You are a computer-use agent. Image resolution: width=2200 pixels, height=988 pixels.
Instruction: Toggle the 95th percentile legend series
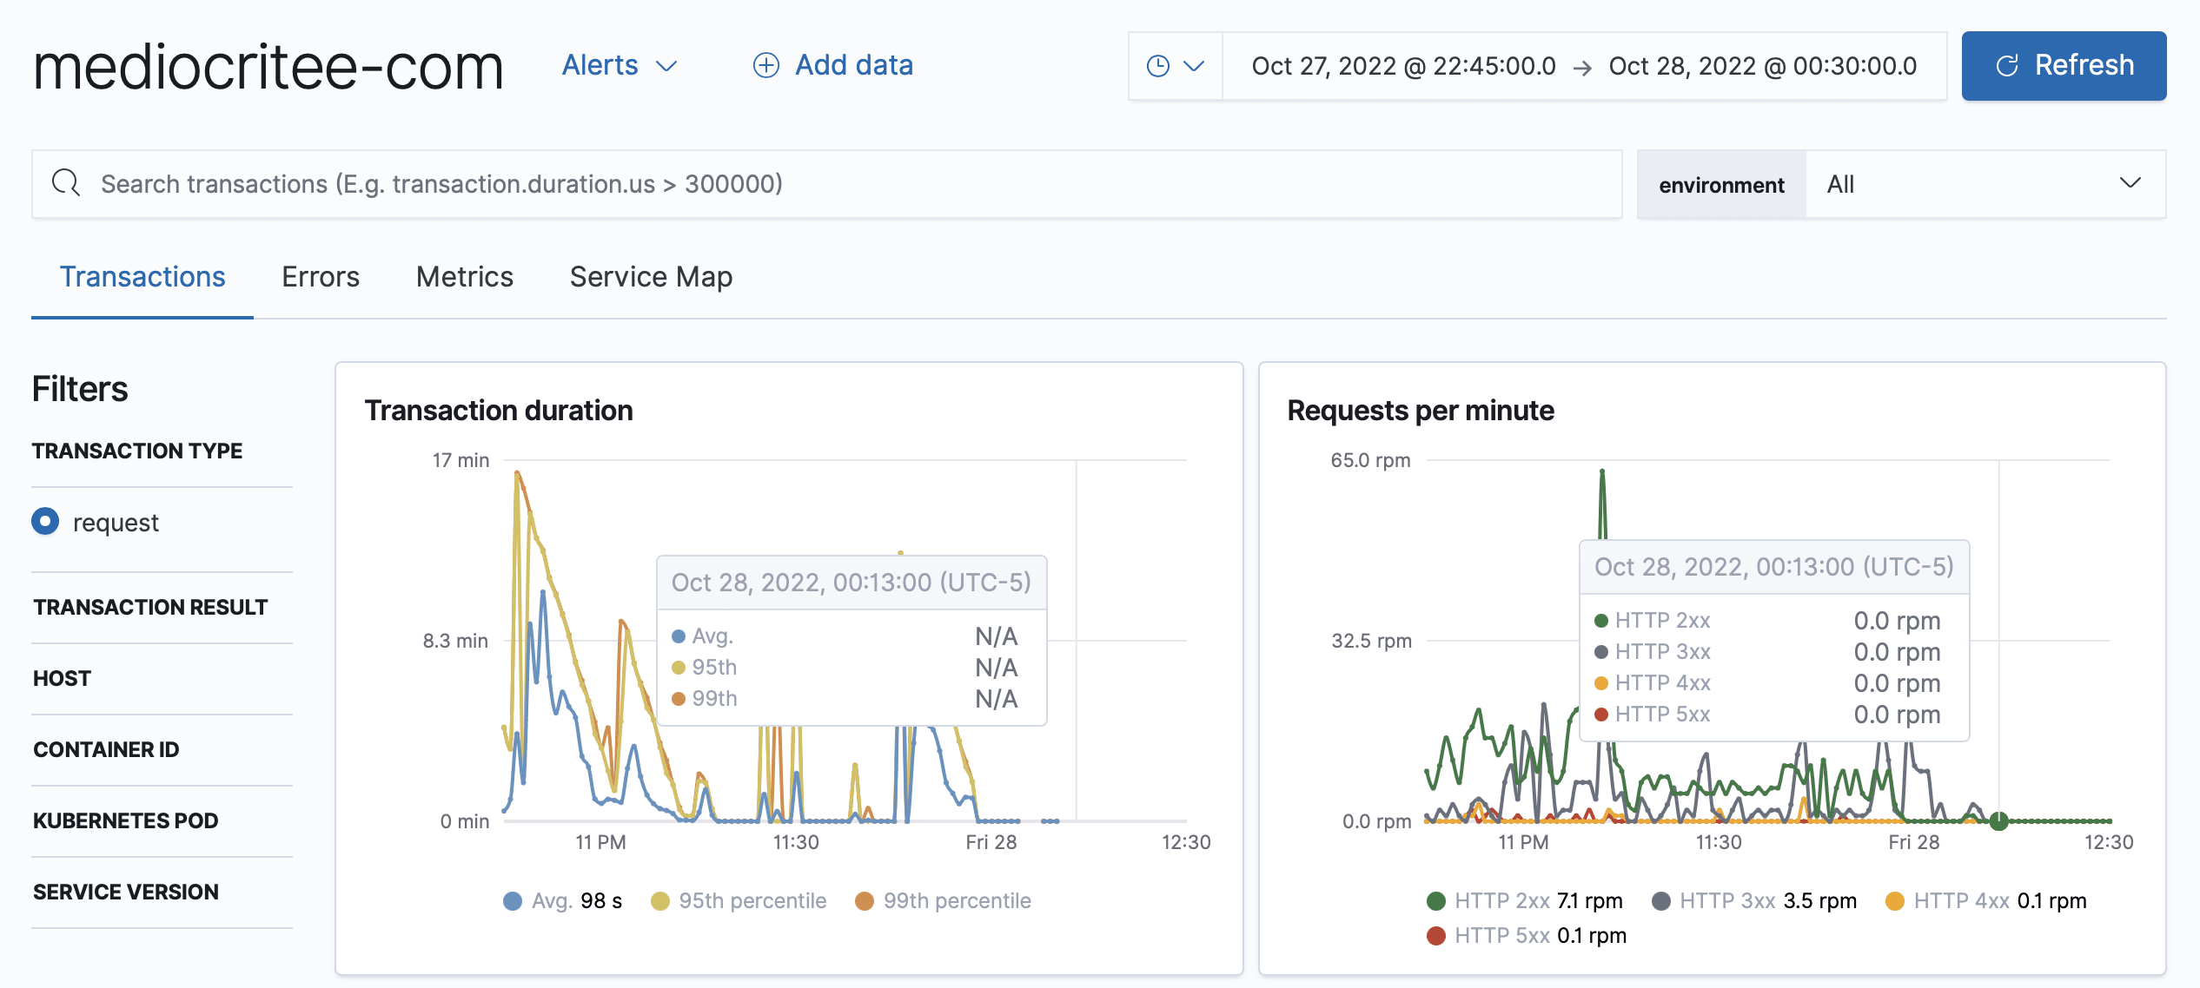pyautogui.click(x=752, y=901)
